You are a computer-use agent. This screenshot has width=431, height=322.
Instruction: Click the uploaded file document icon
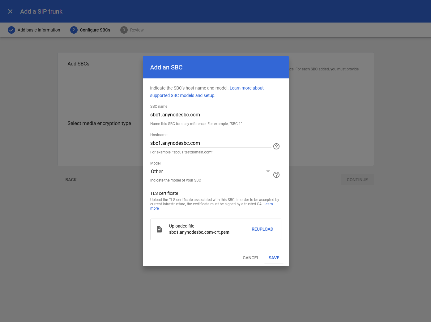click(x=159, y=229)
